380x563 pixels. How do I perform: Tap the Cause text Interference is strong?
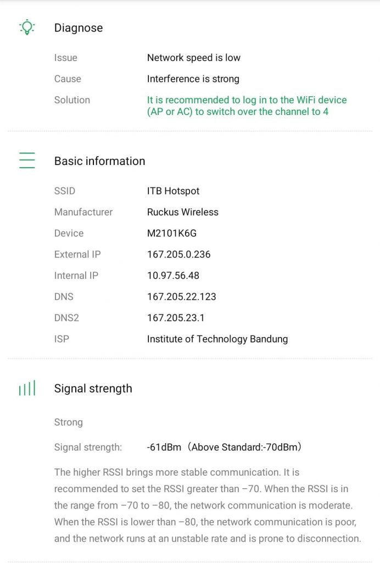click(x=193, y=79)
